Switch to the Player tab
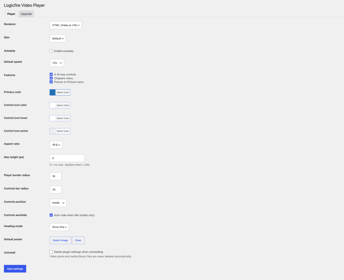Image resolution: width=344 pixels, height=280 pixels. pyautogui.click(x=11, y=14)
